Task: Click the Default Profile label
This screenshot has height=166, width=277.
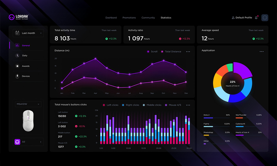Action: (x=244, y=18)
